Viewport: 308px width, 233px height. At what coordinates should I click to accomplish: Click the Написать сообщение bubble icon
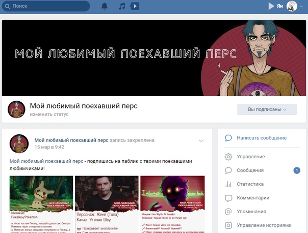point(228,138)
